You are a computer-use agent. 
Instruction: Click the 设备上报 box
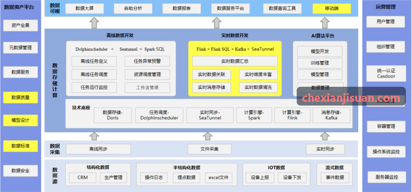[260, 178]
